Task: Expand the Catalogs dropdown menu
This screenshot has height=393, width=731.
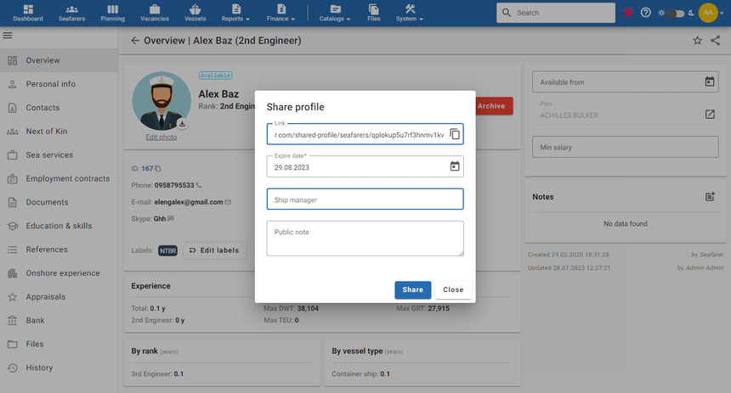Action: tap(335, 13)
